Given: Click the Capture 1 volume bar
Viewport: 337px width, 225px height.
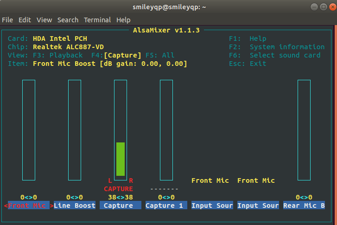Looking at the screenshot, I should pos(166,130).
